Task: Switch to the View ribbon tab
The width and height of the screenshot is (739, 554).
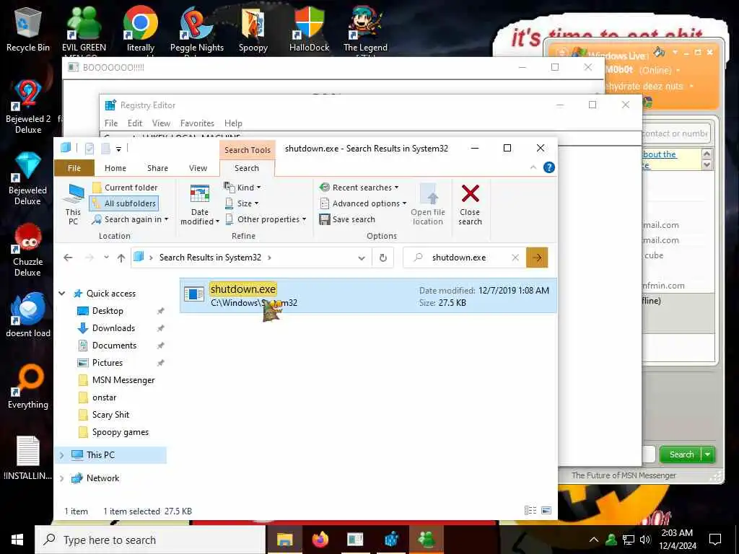Action: click(x=198, y=168)
